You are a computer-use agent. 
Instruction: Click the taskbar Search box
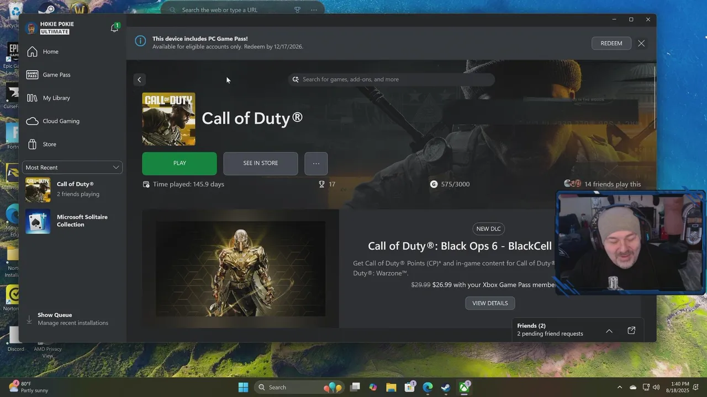click(299, 387)
